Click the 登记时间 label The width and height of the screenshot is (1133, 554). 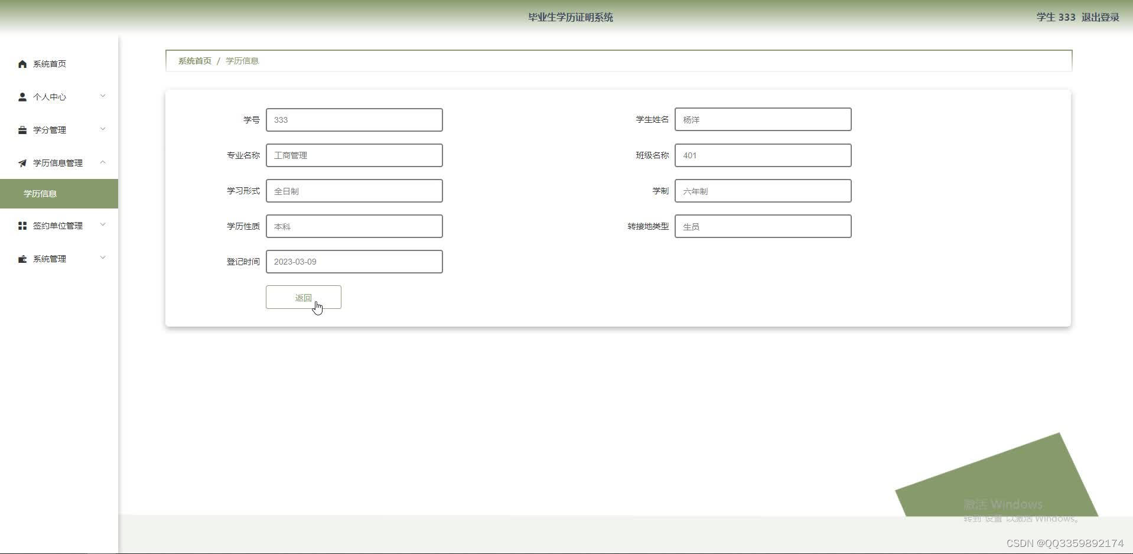click(243, 262)
